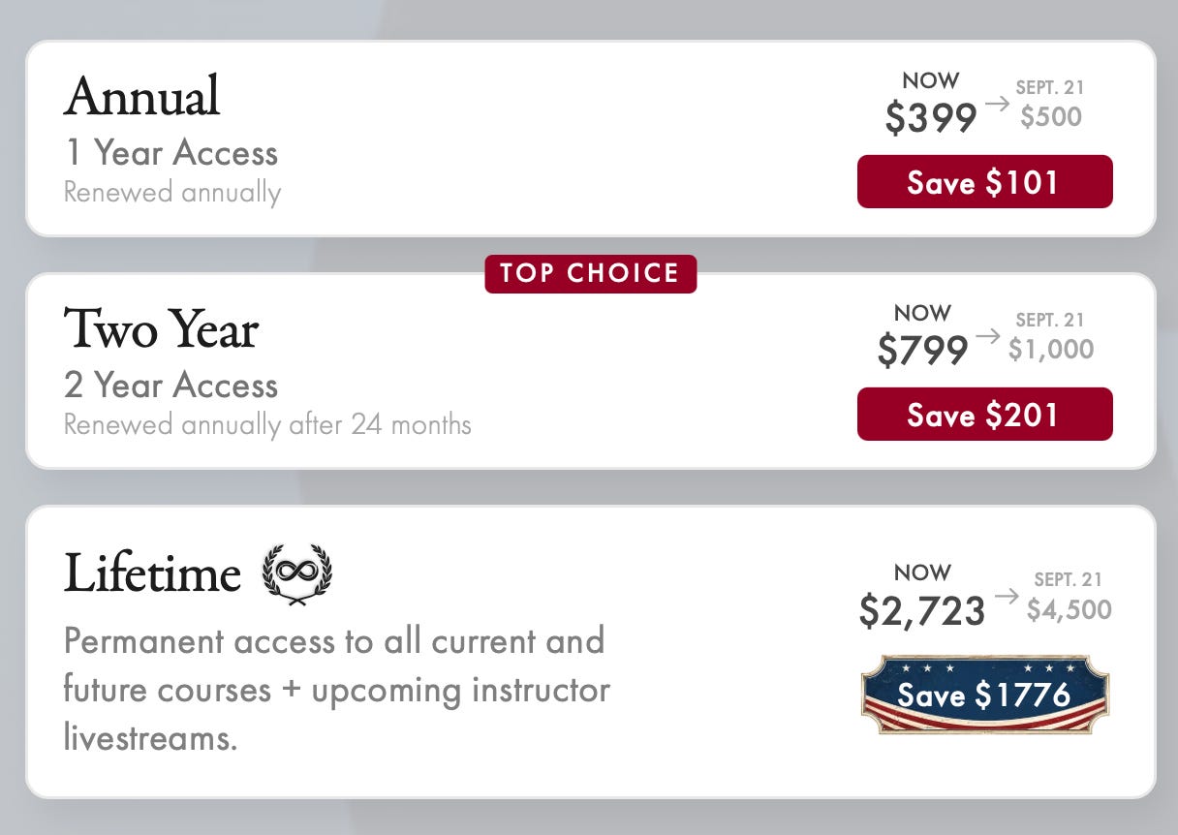Click the Save $101 button
This screenshot has height=835, width=1178.
984,182
